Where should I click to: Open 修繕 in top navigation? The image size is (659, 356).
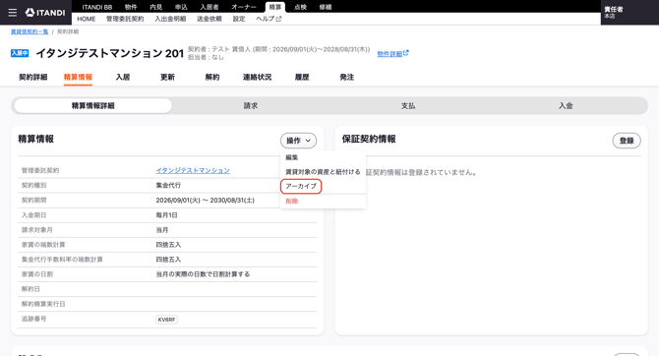[326, 7]
